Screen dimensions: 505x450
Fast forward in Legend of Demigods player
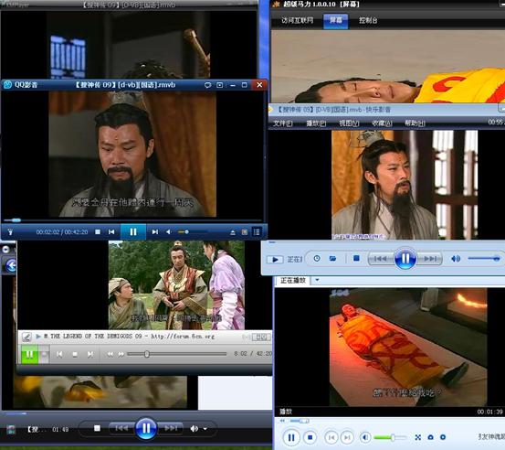click(x=121, y=354)
